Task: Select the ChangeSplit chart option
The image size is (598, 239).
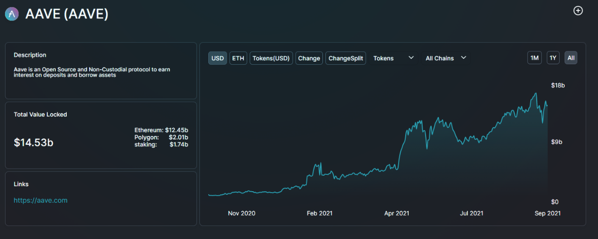Action: (346, 58)
